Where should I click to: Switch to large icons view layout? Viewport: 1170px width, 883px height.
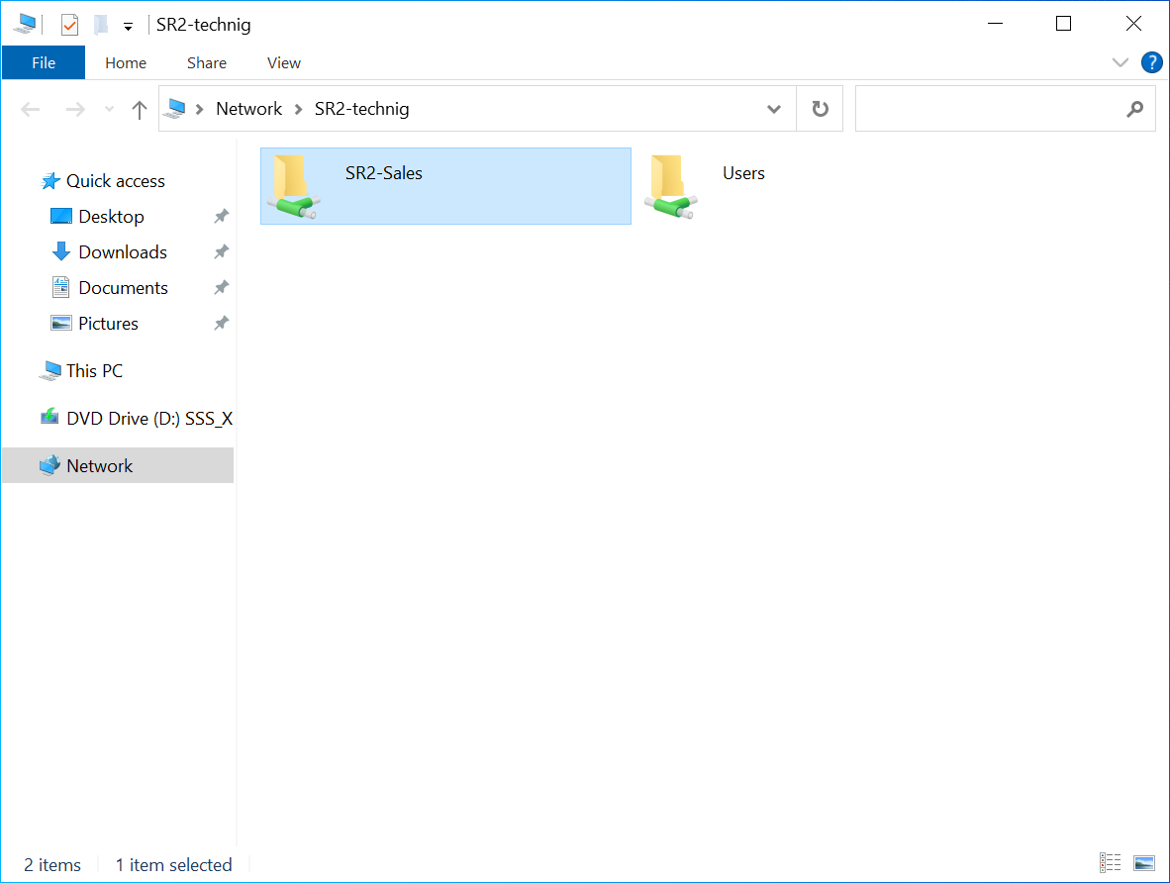click(1144, 863)
